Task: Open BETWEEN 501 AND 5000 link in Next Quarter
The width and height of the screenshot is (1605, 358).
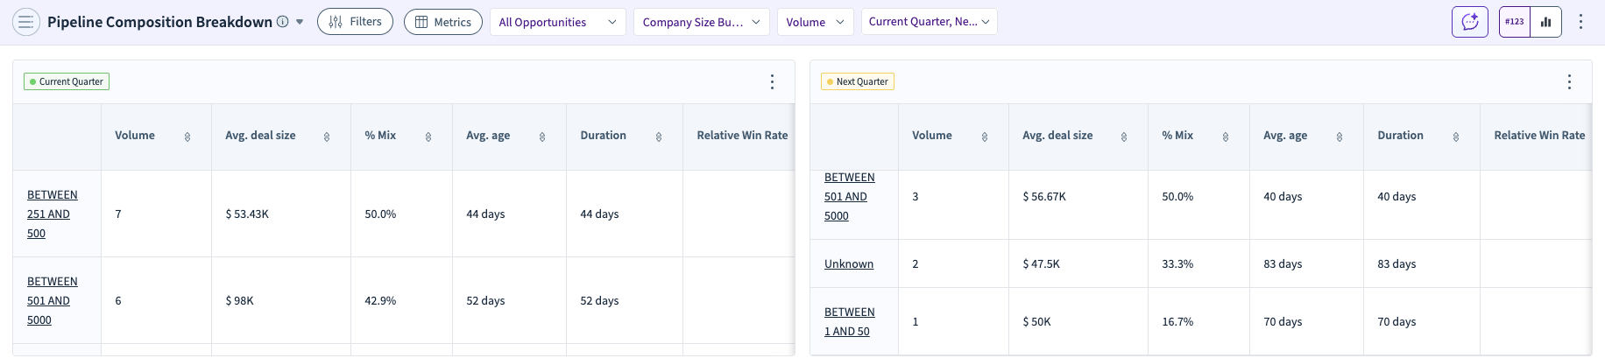Action: (850, 196)
